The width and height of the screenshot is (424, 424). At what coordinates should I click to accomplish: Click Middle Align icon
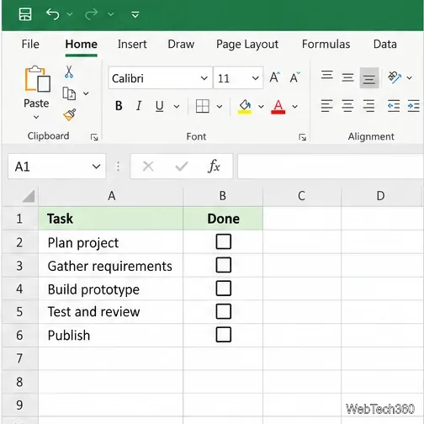(347, 77)
